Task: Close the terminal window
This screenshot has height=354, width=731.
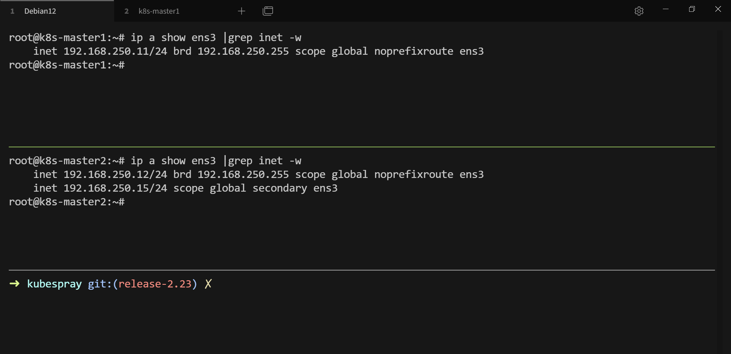Action: 718,9
